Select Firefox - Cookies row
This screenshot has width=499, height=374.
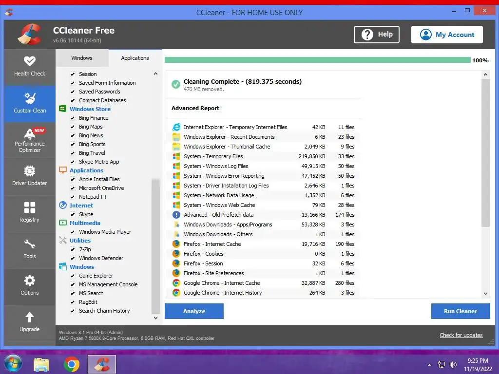click(264, 254)
